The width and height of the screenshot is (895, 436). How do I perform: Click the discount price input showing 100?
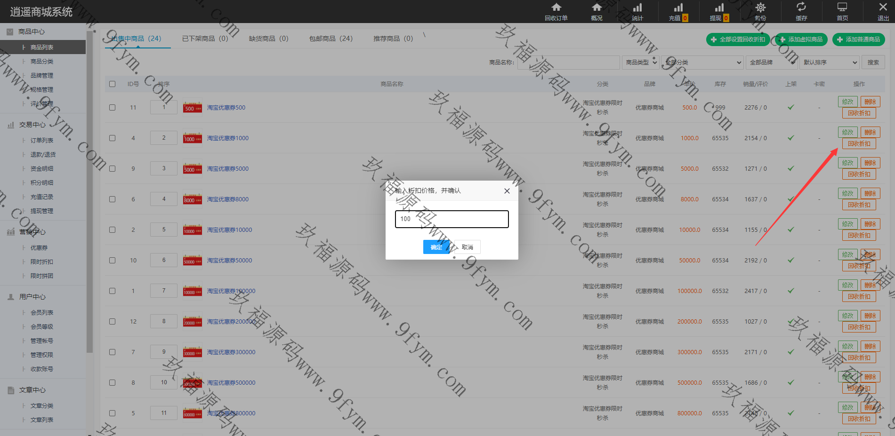click(x=452, y=219)
